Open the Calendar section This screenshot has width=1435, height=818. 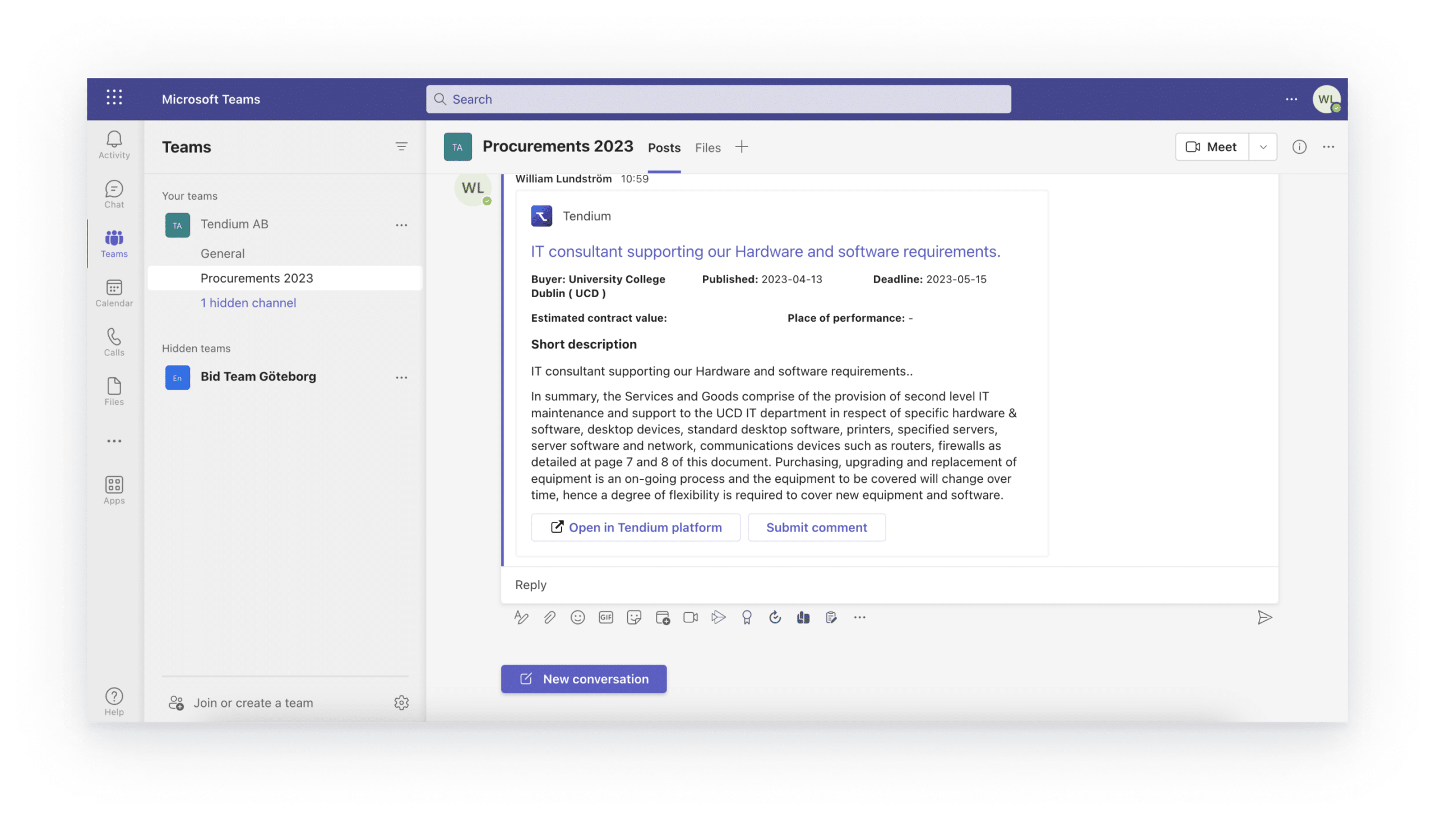(113, 293)
